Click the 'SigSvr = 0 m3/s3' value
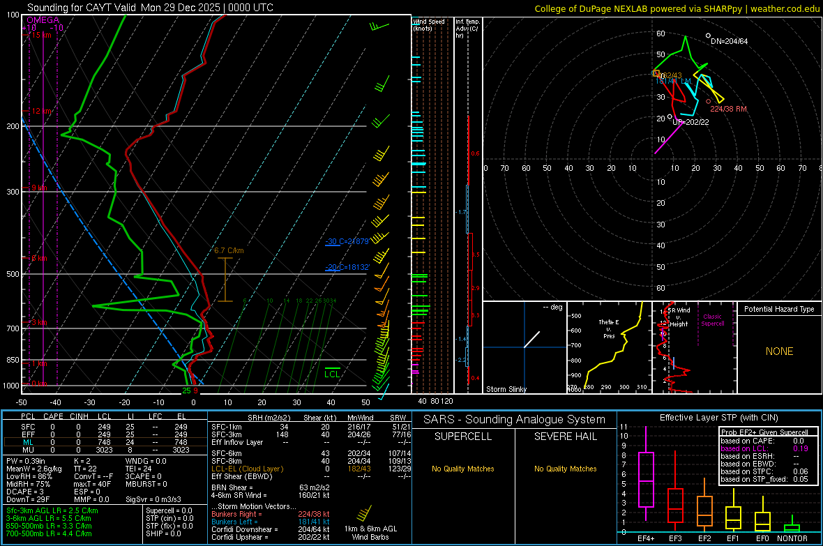 click(x=153, y=499)
